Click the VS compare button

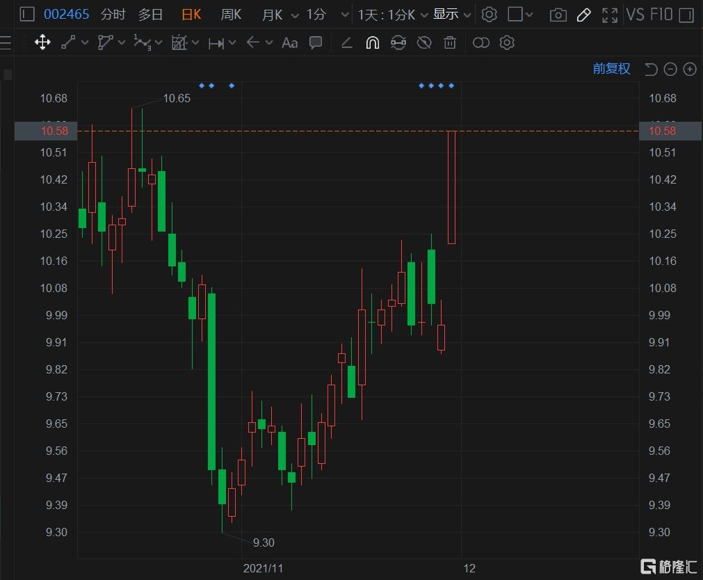636,15
